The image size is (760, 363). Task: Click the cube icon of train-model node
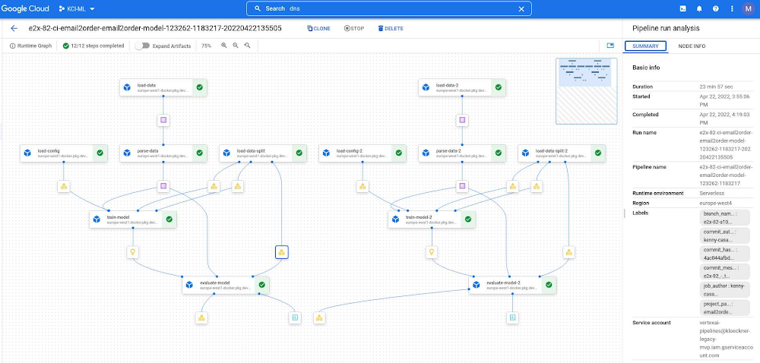tap(97, 219)
